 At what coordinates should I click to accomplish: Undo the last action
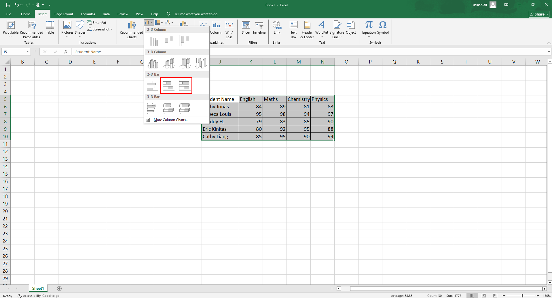(17, 5)
